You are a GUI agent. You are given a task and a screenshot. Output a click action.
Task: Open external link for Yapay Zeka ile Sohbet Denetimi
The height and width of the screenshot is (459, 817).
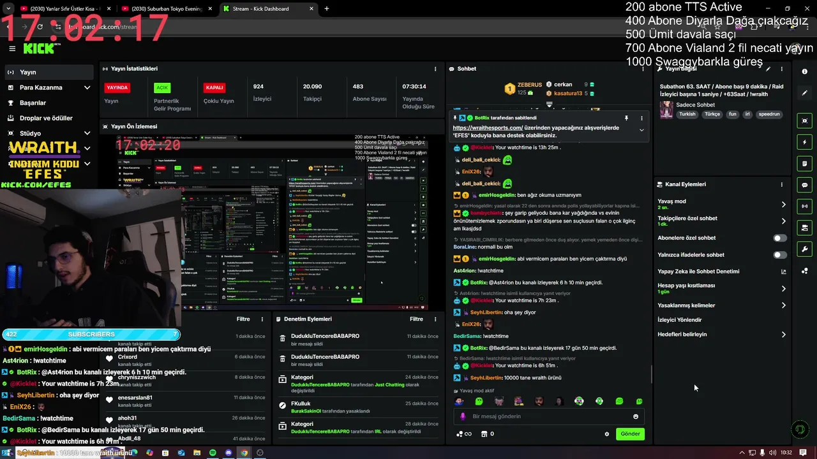784,272
